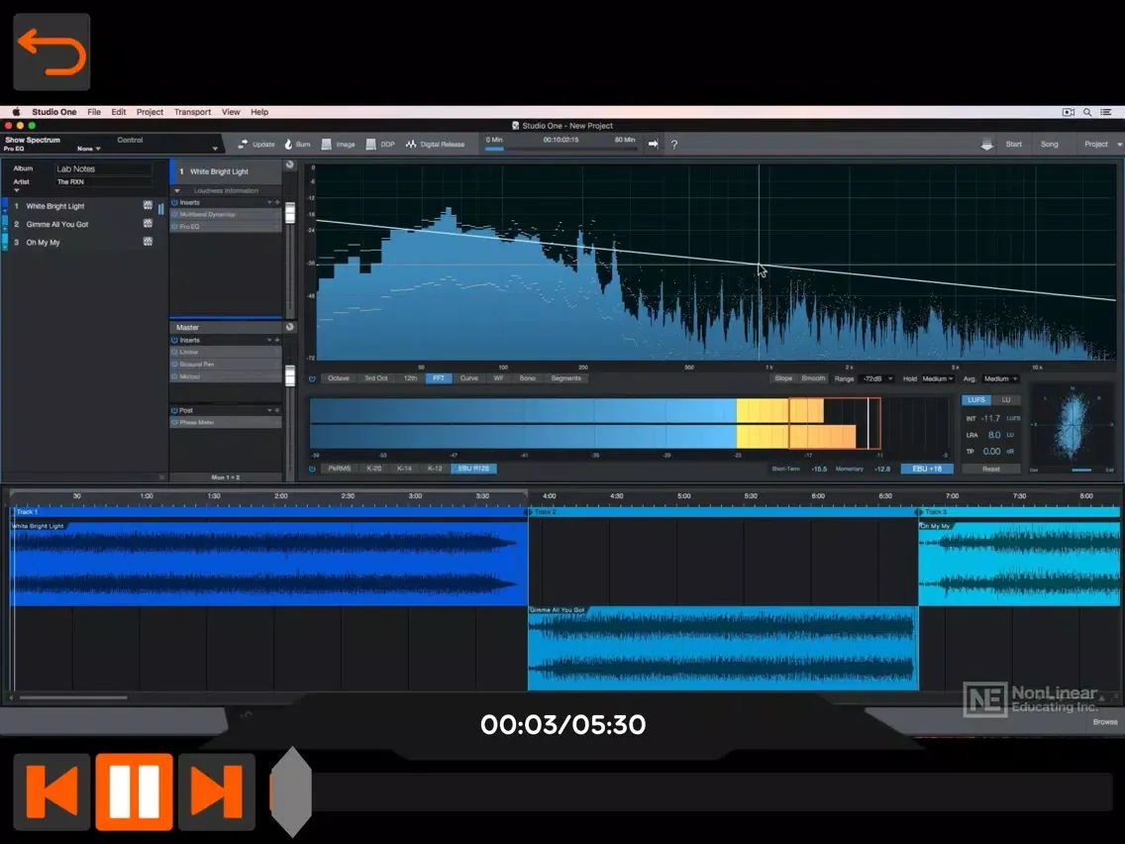Toggle power on Master Inserts
The width and height of the screenshot is (1125, 844).
coord(174,340)
